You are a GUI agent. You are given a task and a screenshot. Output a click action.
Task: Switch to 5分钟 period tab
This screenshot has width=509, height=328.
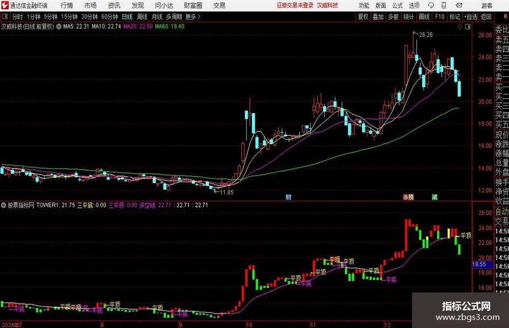click(50, 17)
